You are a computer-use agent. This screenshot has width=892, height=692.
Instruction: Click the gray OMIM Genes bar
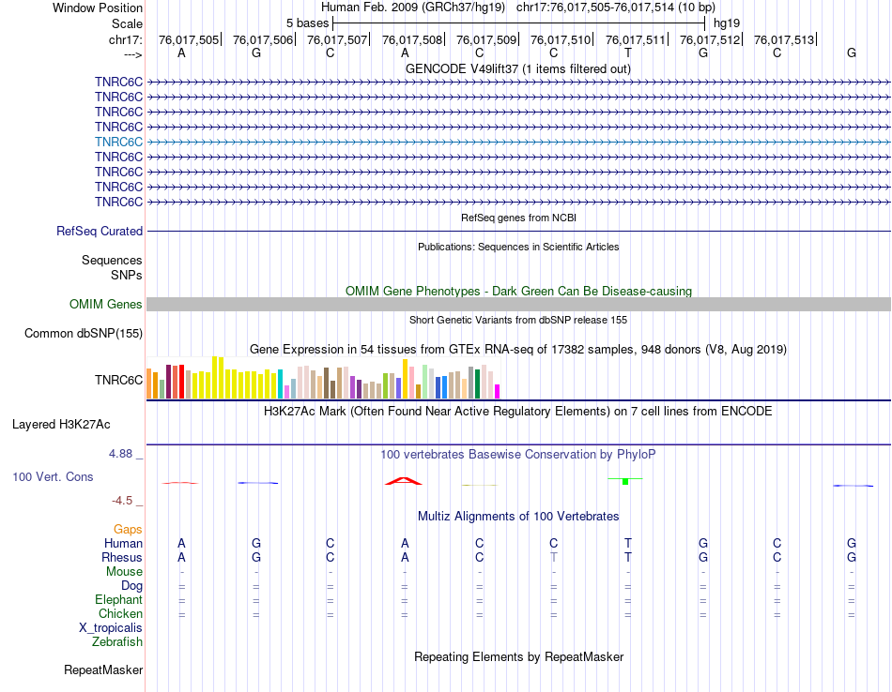518,305
